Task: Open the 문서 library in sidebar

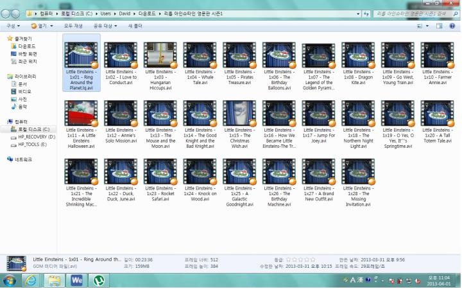Action: 19,84
